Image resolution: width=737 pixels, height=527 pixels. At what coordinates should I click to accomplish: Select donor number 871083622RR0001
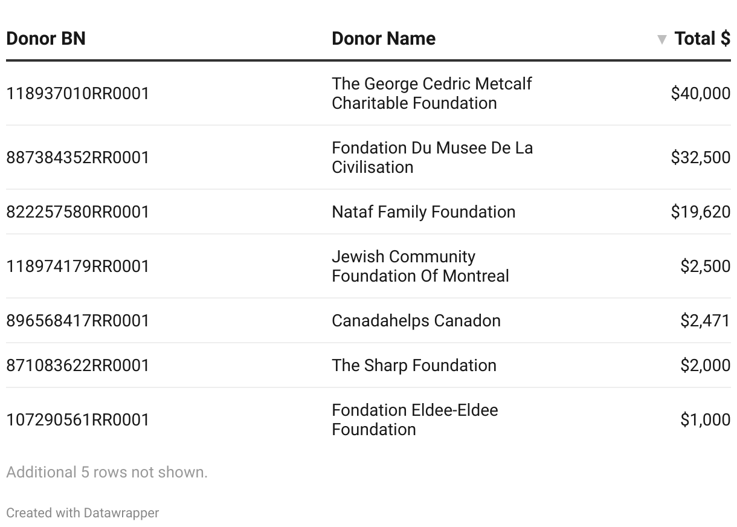(x=78, y=366)
